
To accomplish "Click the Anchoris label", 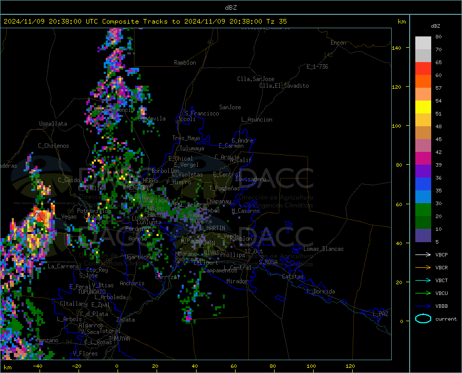I will tap(132, 283).
